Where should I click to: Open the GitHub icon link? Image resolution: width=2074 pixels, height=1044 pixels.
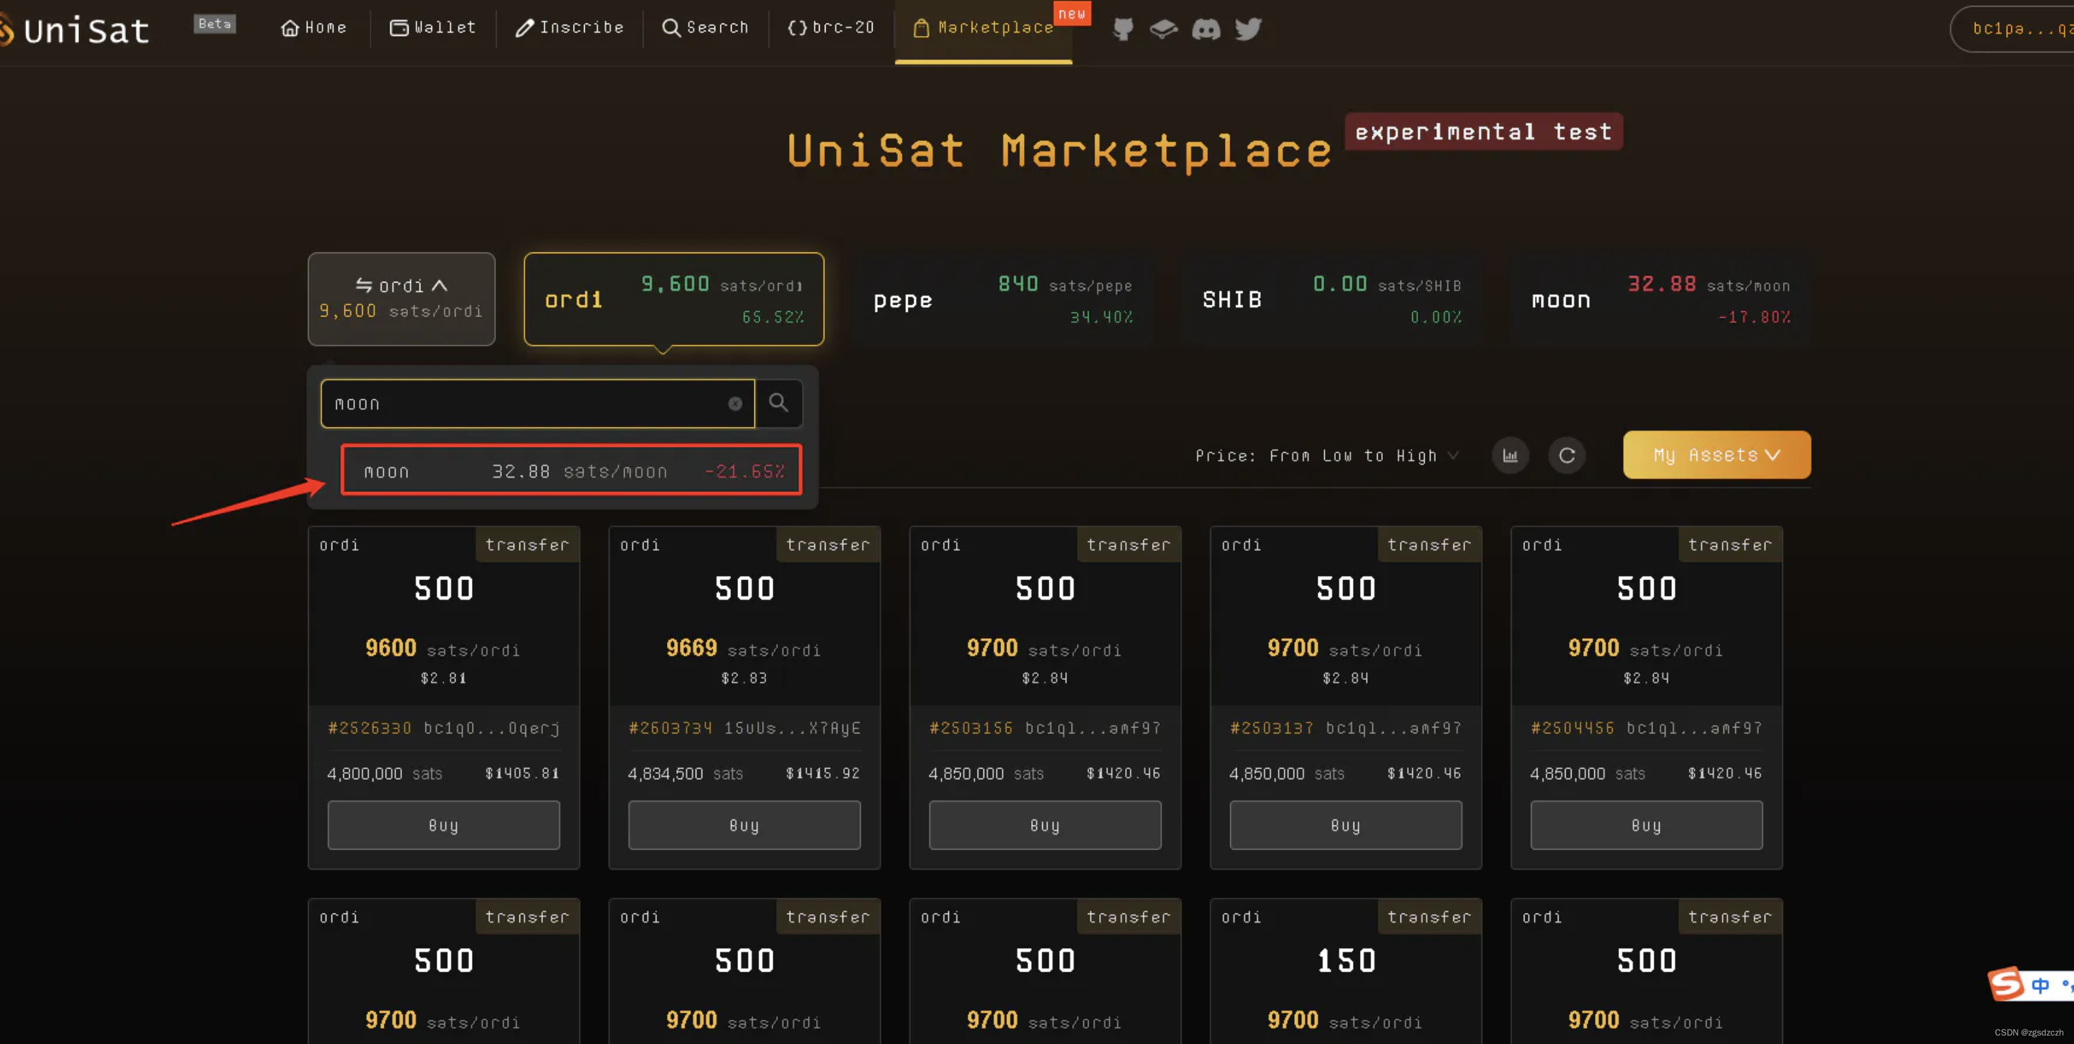coord(1122,29)
